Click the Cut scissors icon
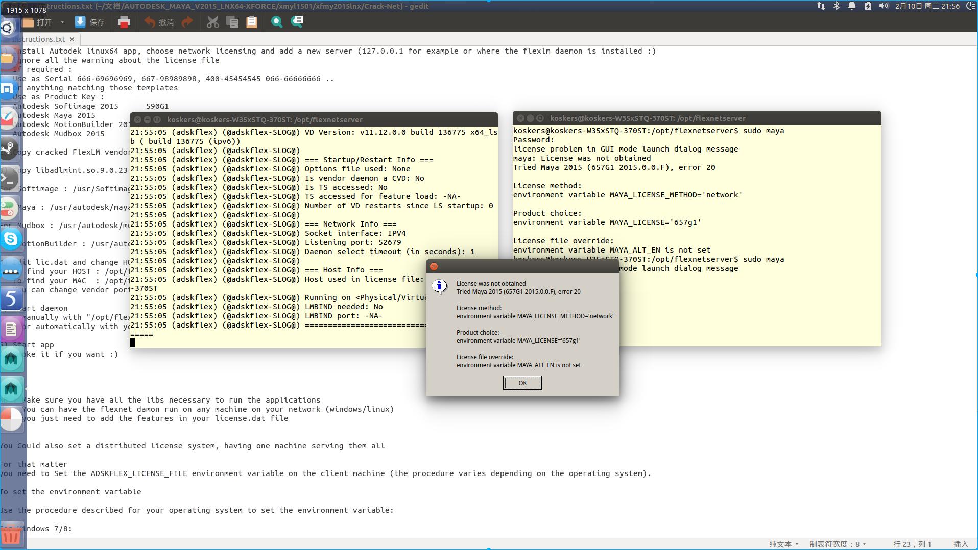Screen dimensions: 978x550 click(x=212, y=22)
